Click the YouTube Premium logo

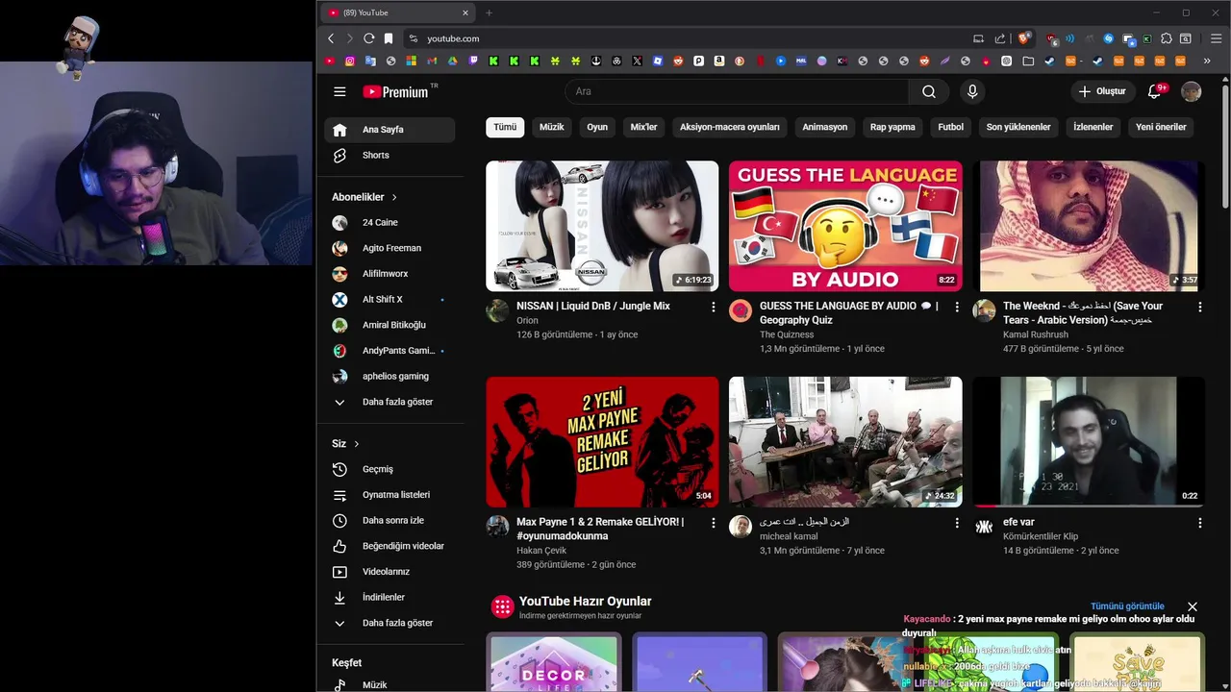click(395, 91)
